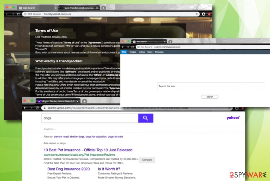Focus the 'Search the web' input box
Screen dimensions: 270x181
211,86
